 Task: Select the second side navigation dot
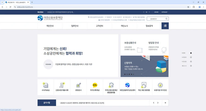(x=191, y=57)
